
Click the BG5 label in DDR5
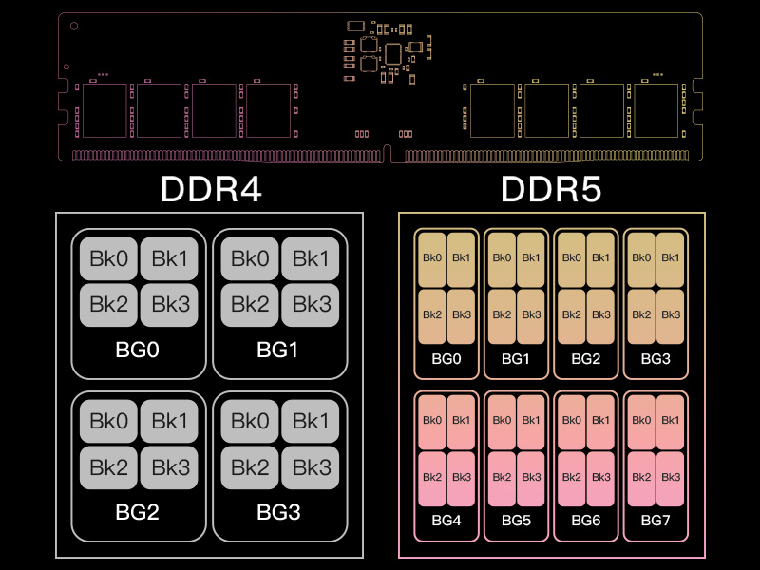(516, 521)
